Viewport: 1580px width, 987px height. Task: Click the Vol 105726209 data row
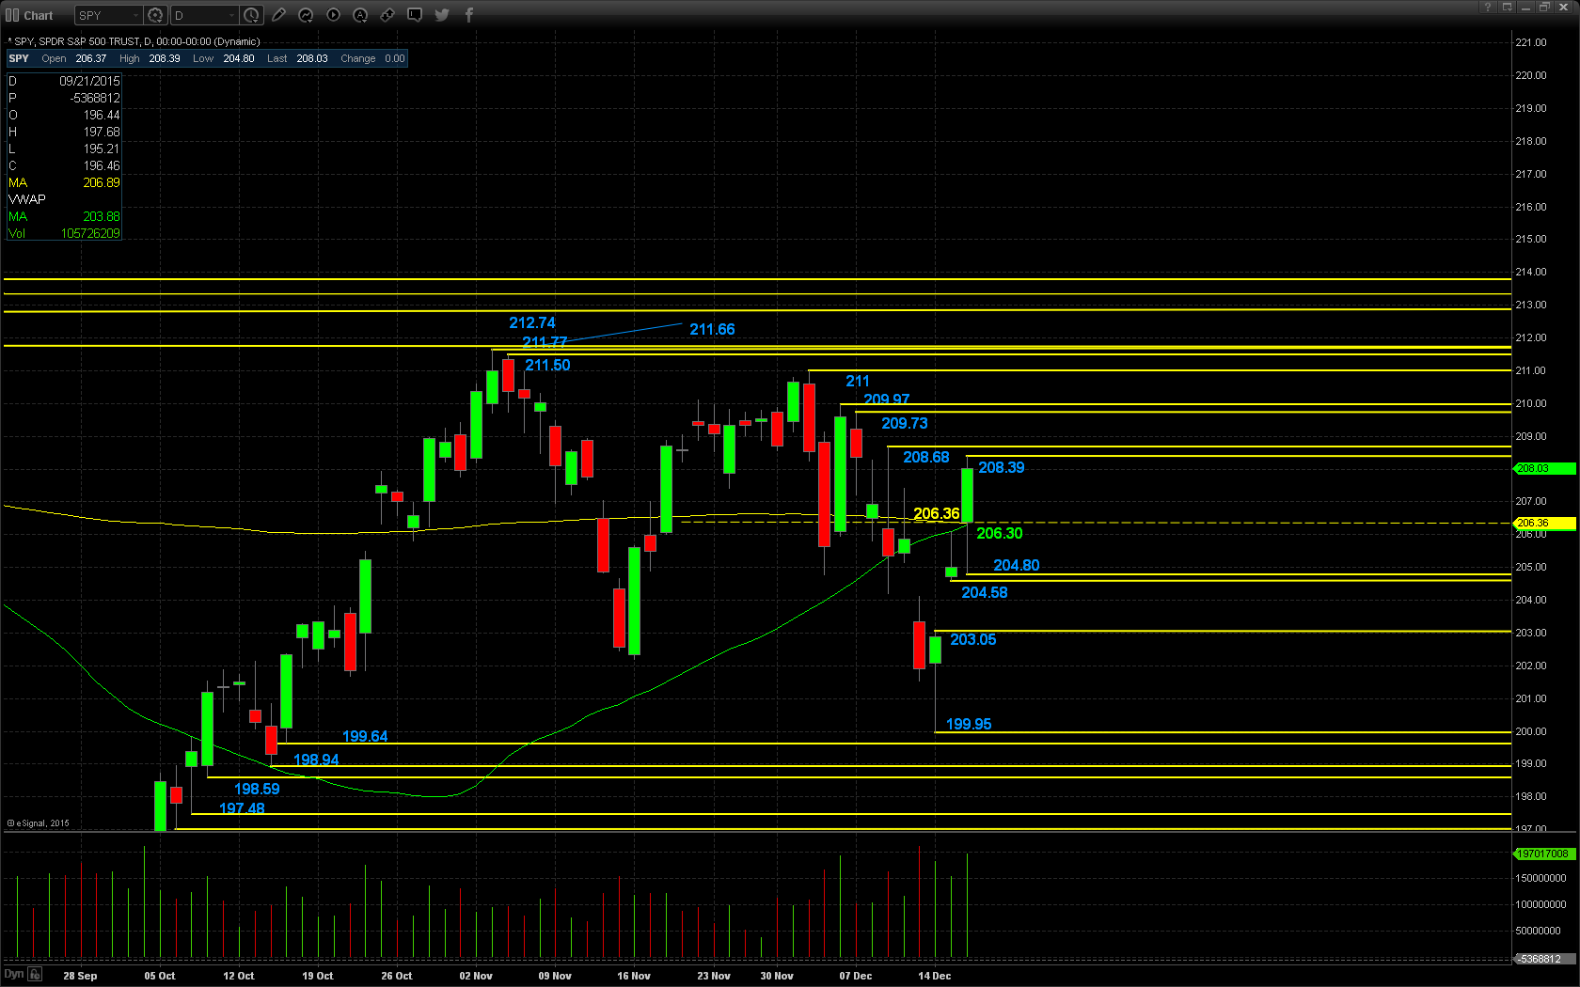64,233
